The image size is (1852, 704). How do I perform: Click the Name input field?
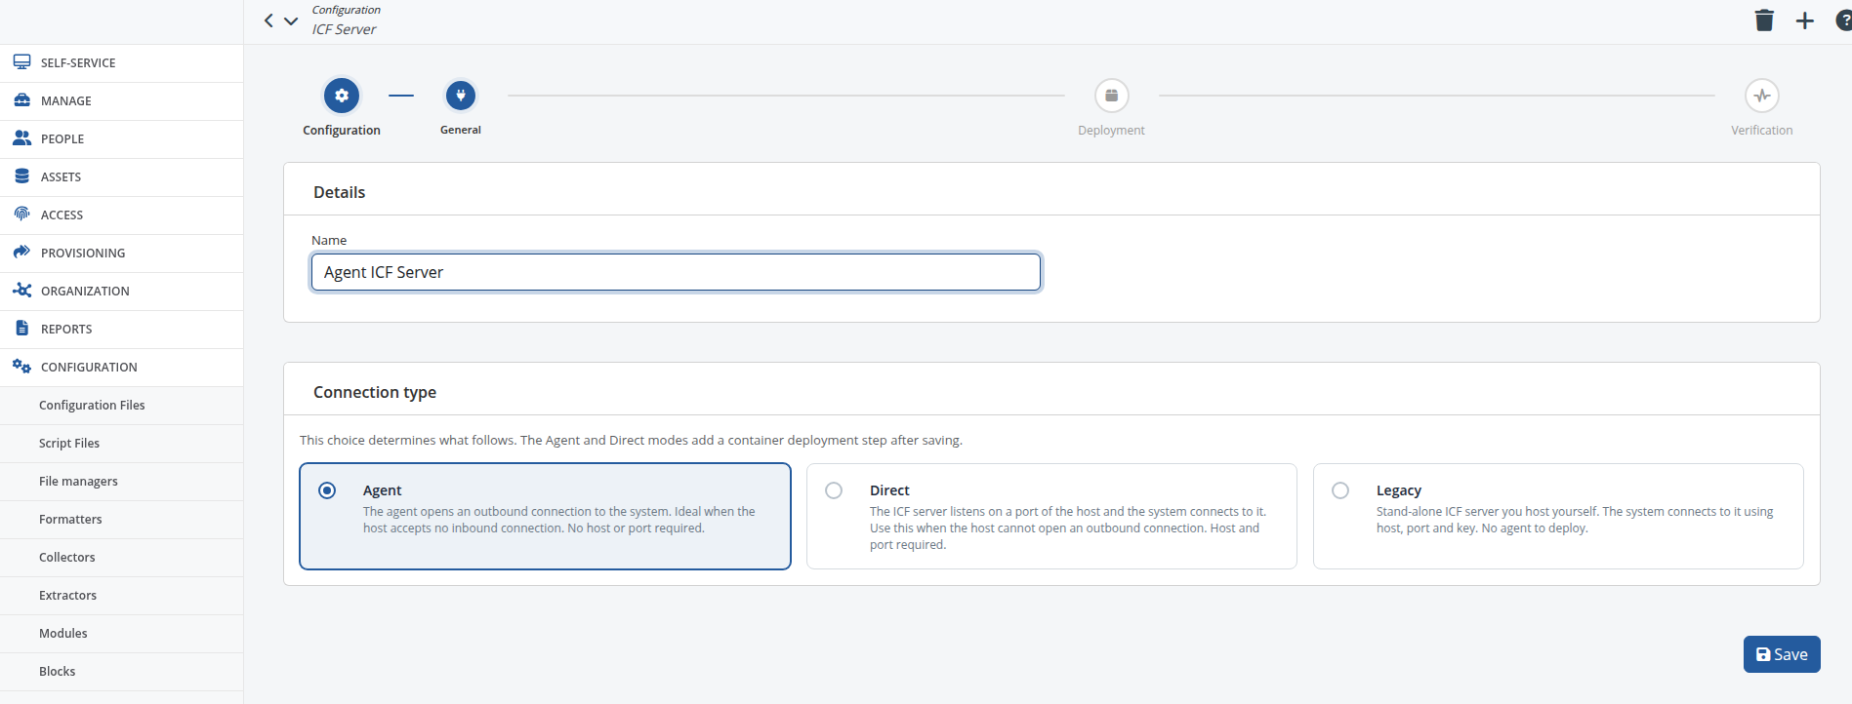click(x=676, y=272)
